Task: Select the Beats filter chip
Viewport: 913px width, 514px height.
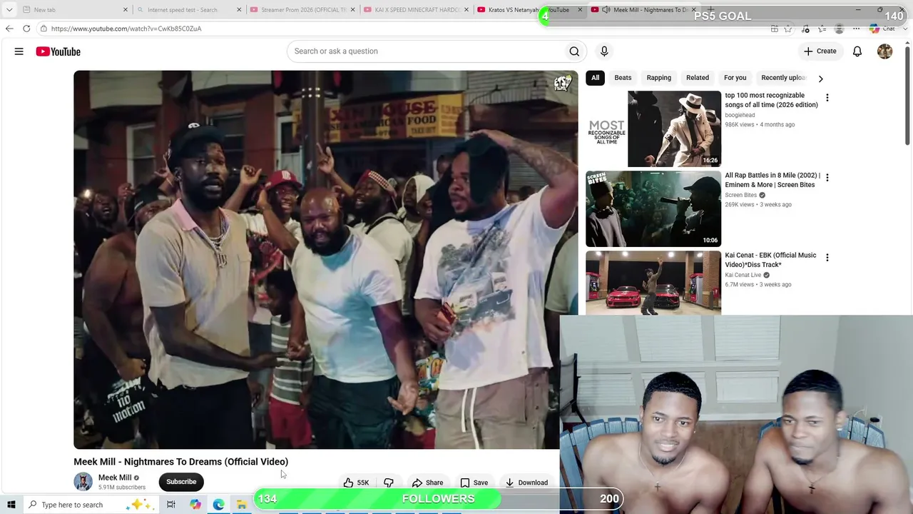Action: click(623, 78)
